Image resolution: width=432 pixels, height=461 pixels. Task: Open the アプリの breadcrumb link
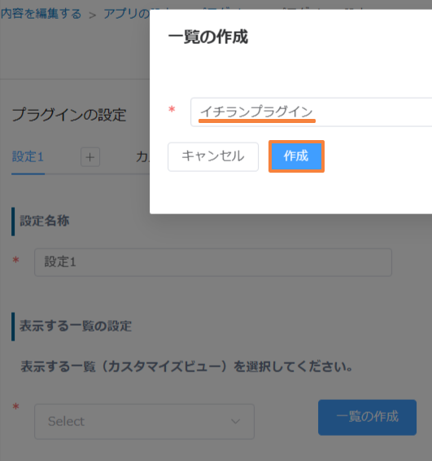pos(127,14)
